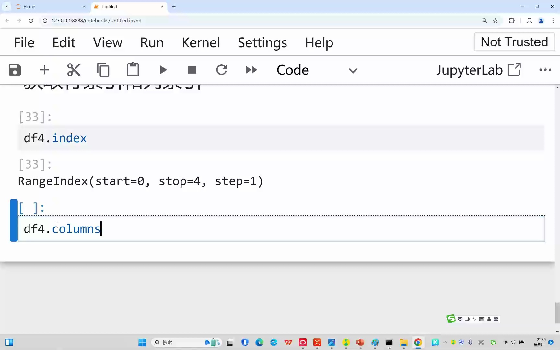Viewport: 560px width, 350px height.
Task: Expand the browser tab search chevron
Action: [6, 6]
